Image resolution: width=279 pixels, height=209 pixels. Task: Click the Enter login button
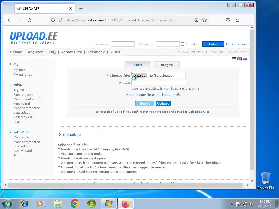(x=213, y=44)
